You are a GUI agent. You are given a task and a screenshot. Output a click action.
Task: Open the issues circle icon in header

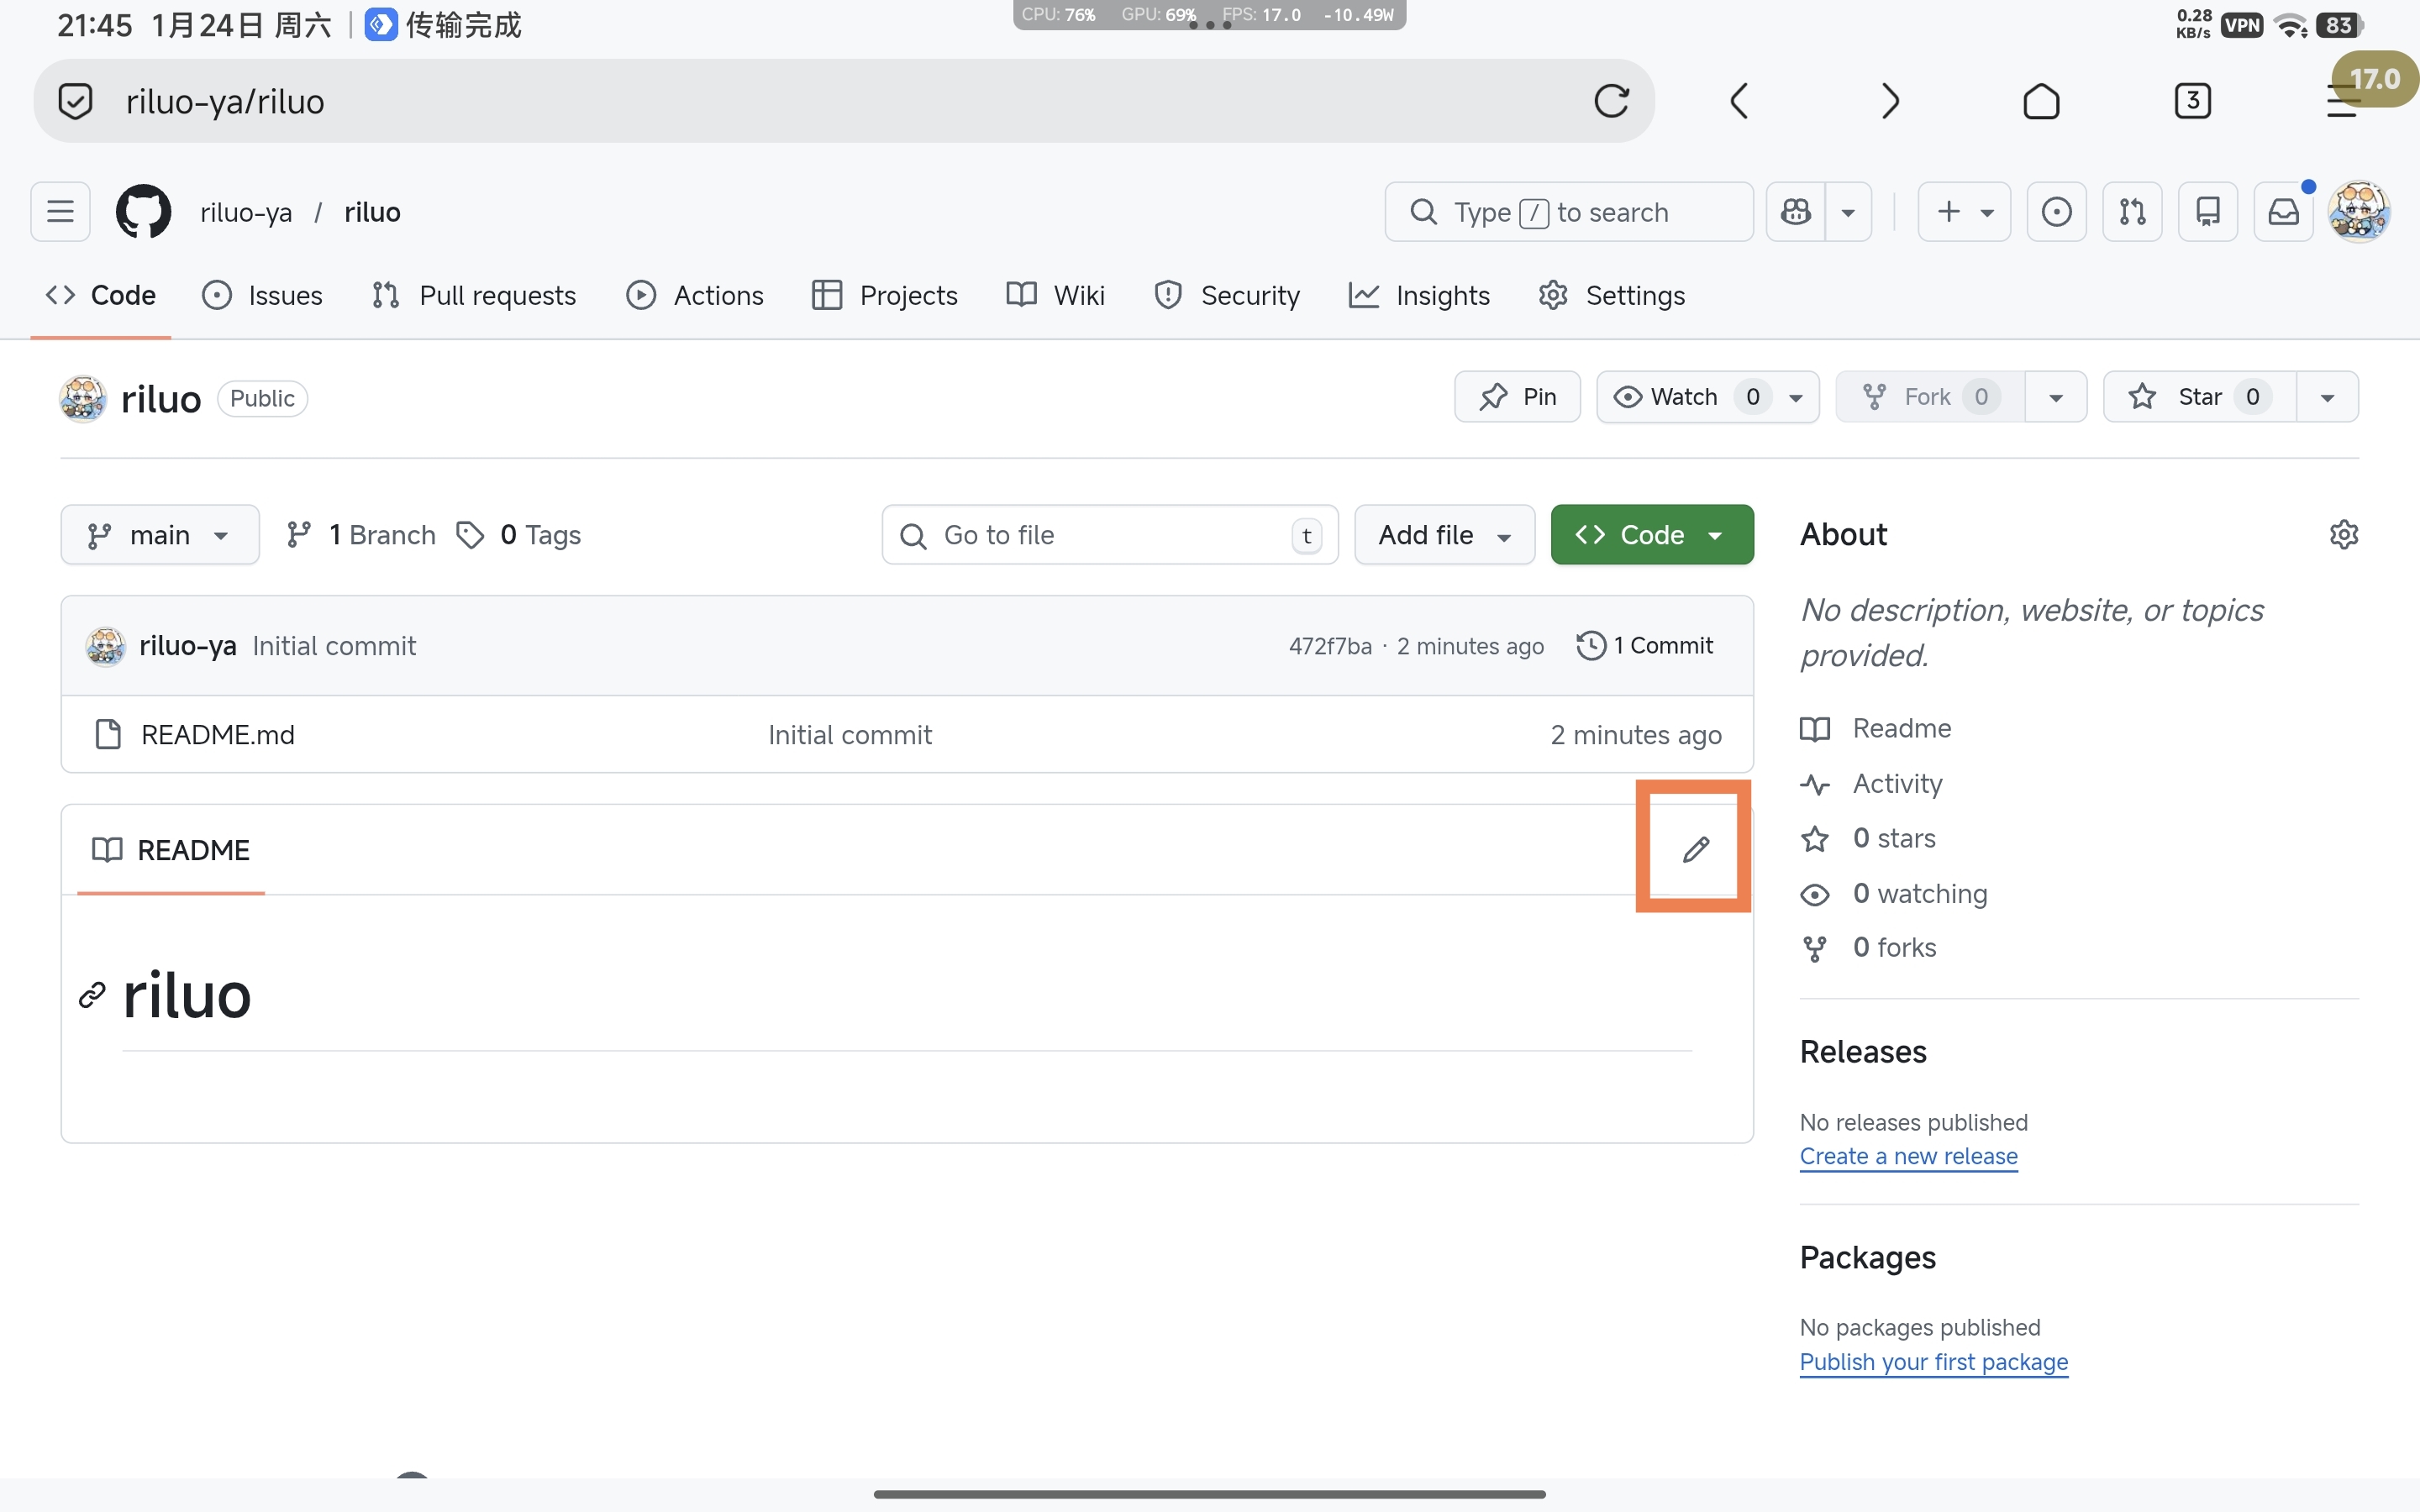2056,212
